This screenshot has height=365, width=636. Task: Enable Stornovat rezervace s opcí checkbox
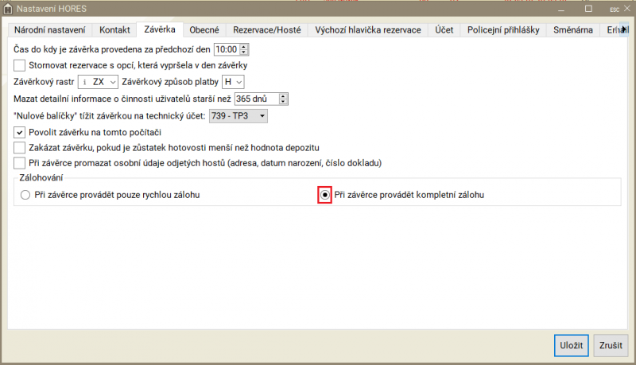tap(20, 64)
